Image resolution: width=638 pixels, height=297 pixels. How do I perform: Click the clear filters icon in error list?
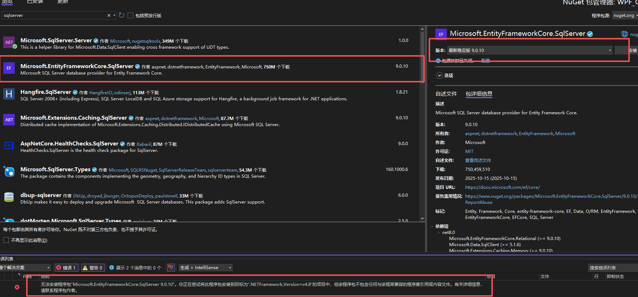[171, 268]
